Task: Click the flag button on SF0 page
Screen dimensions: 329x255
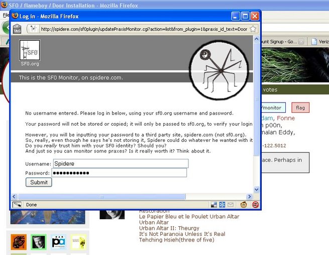Action: (300, 108)
